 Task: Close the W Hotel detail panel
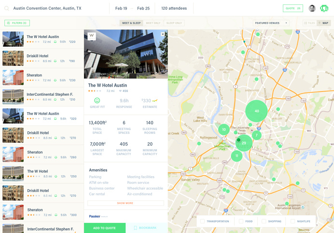point(163,34)
